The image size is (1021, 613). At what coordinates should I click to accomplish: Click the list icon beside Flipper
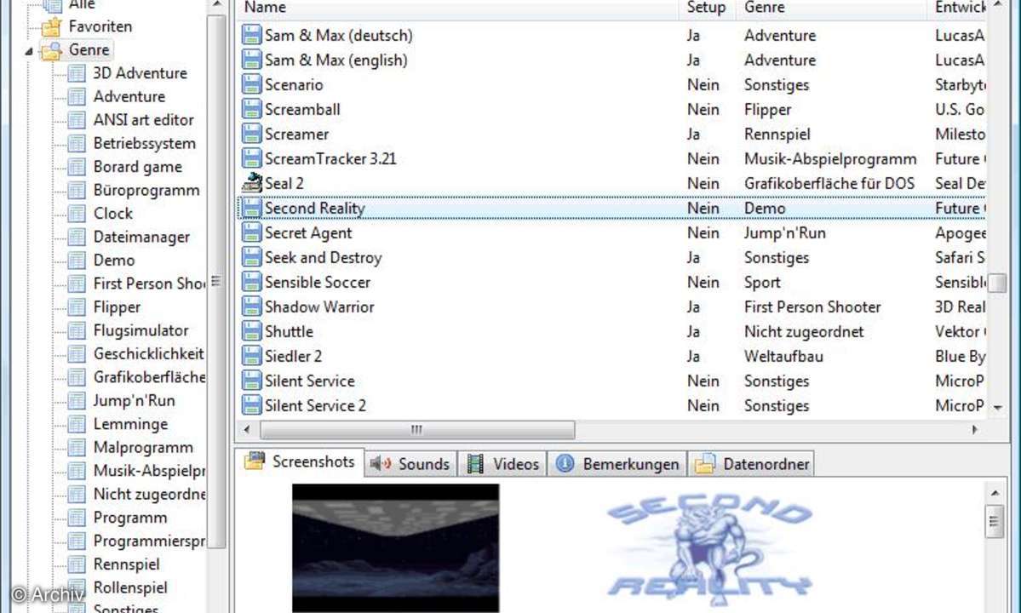click(77, 307)
